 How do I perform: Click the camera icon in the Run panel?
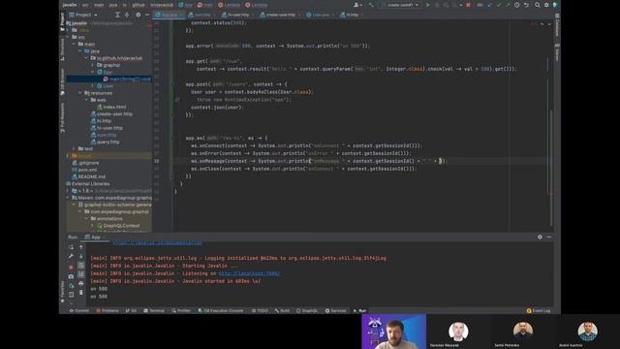tap(71, 276)
